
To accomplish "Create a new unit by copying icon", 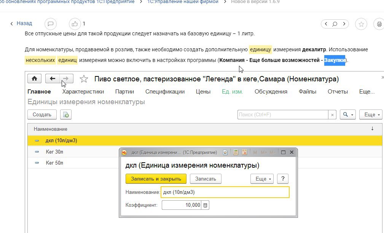I will coord(66,114).
